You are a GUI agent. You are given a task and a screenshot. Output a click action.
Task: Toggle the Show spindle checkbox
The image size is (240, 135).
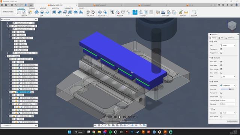coord(221,117)
